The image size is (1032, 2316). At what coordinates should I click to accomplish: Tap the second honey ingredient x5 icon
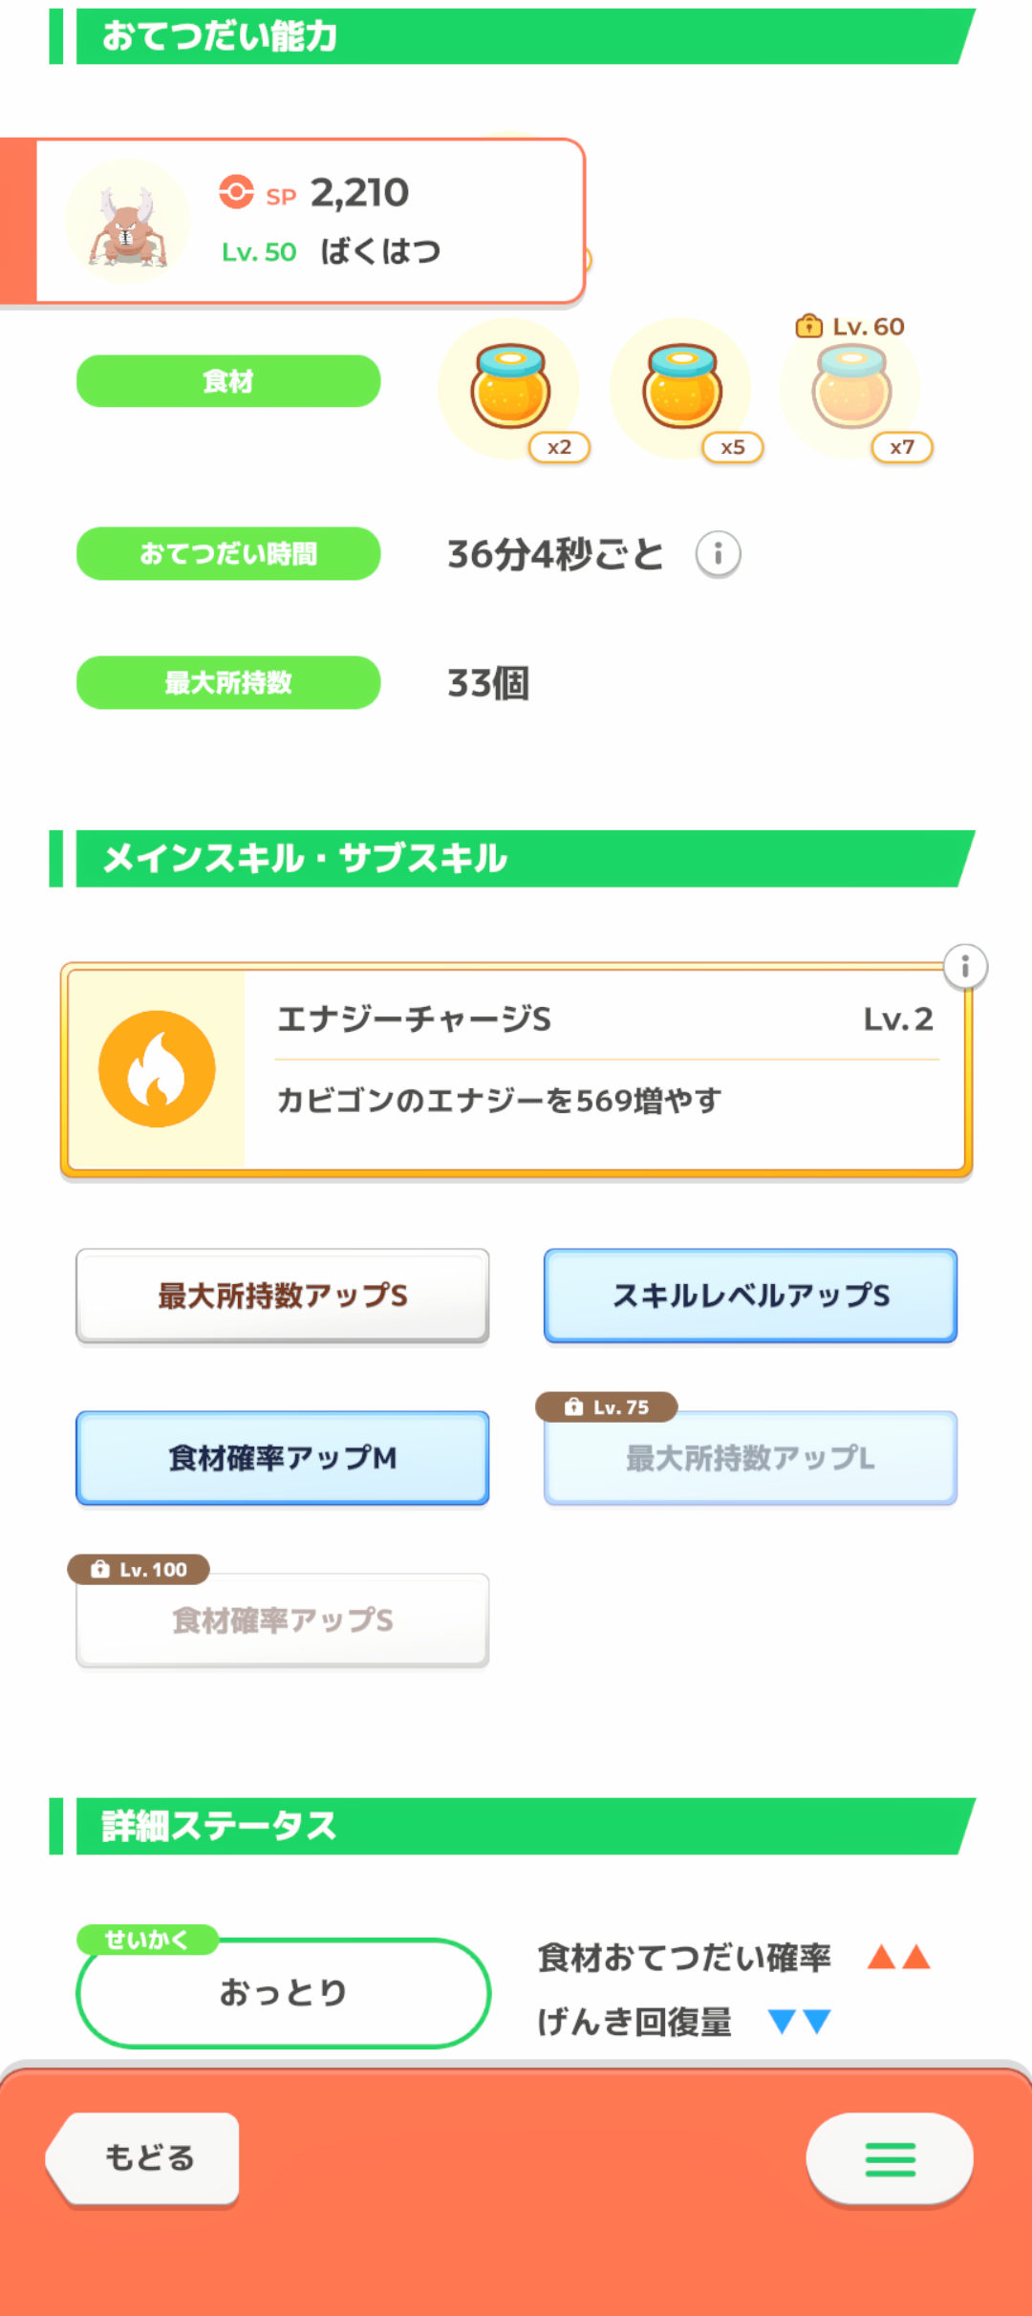click(681, 387)
